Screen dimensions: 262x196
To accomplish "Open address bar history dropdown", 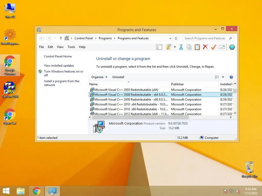I will tap(170, 38).
